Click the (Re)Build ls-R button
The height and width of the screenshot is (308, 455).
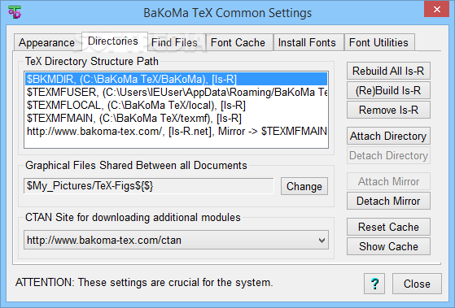pos(388,90)
